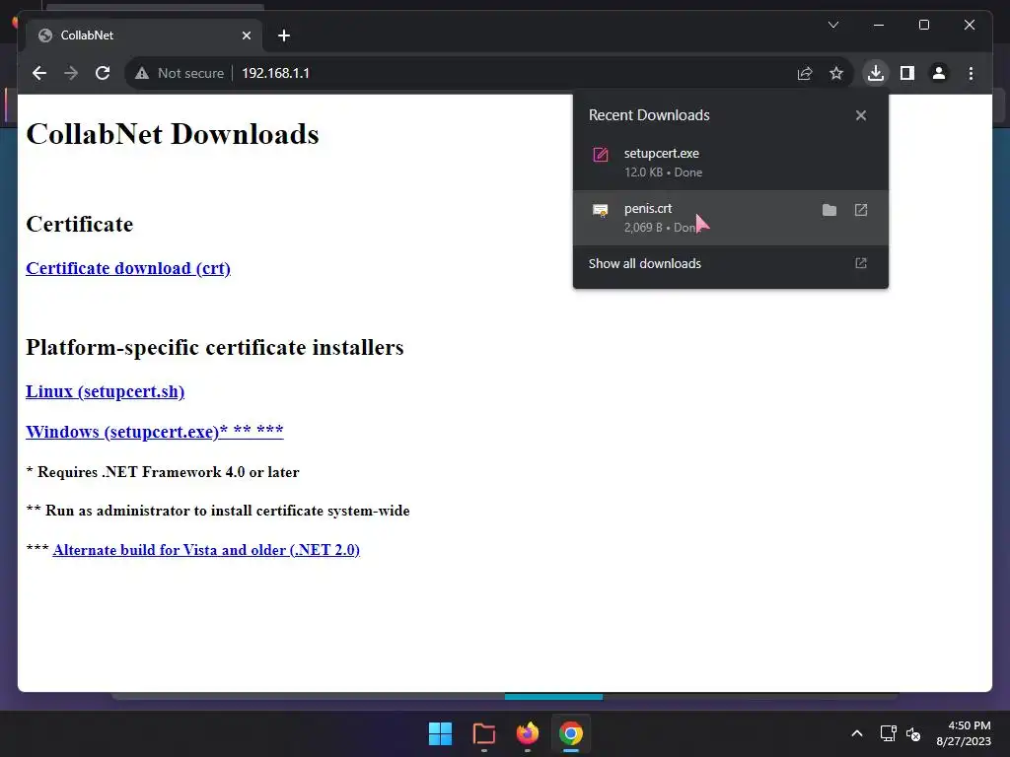Open the Windows (setupcert.exe) link

(155, 432)
